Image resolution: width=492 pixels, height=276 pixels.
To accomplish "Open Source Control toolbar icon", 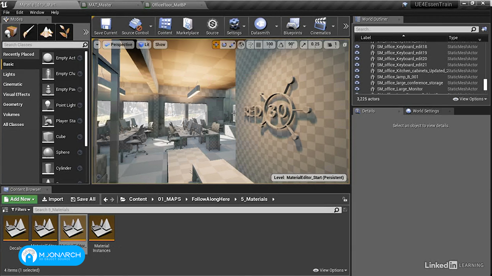I will pos(135,26).
